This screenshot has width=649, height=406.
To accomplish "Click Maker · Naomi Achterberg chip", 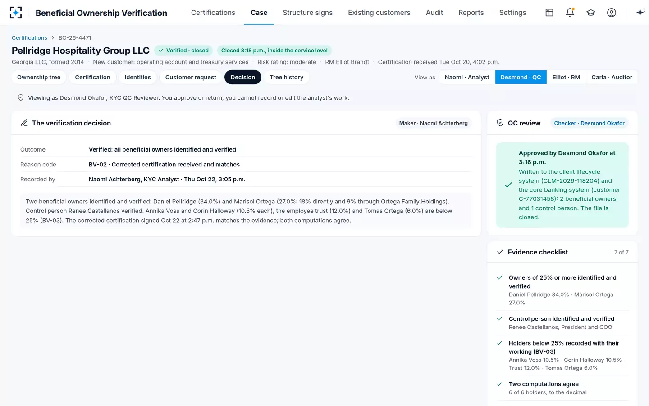I will pos(434,123).
